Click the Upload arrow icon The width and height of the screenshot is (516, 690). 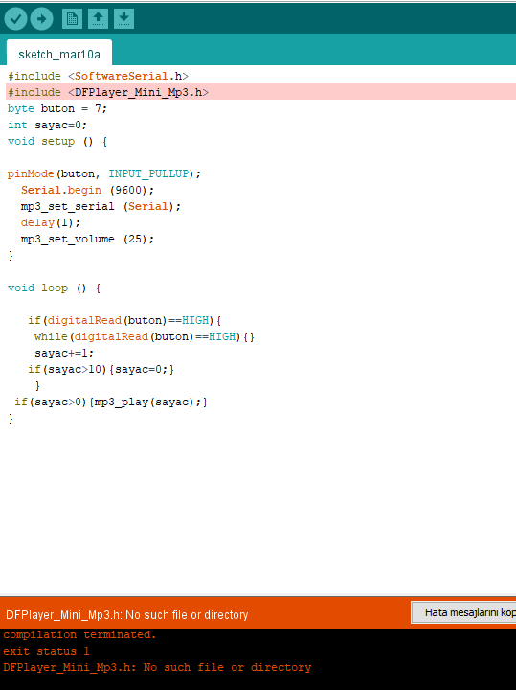click(42, 19)
